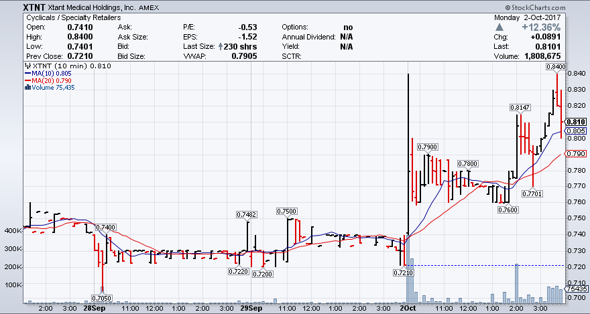This screenshot has height=314, width=590.
Task: Click the up-arrow icon beside Last Size
Action: tap(219, 47)
